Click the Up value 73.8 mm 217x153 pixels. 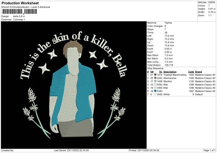169,42
